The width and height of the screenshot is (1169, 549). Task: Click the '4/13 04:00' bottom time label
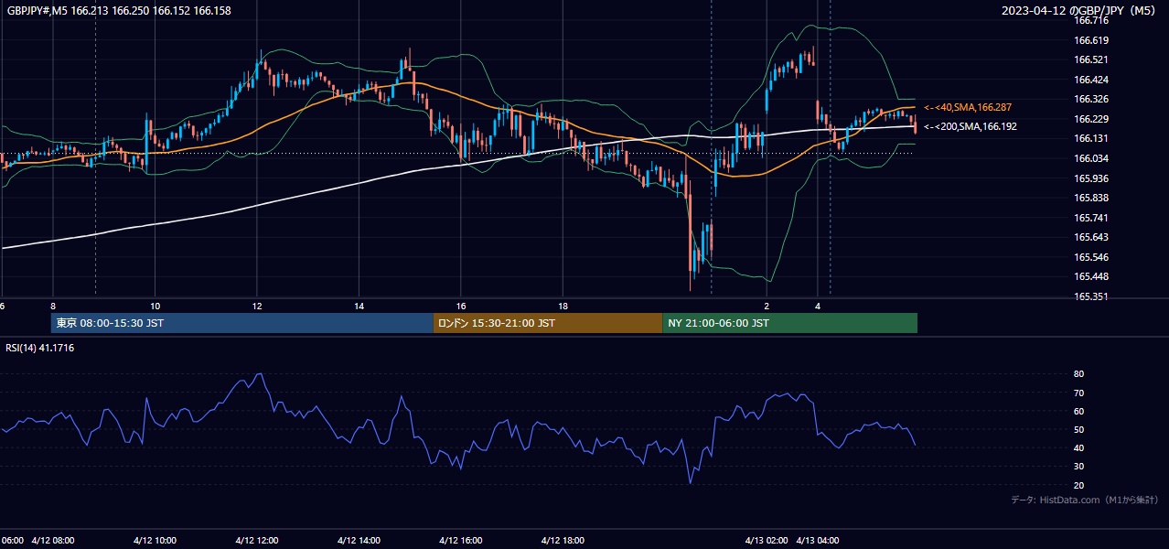coord(819,540)
